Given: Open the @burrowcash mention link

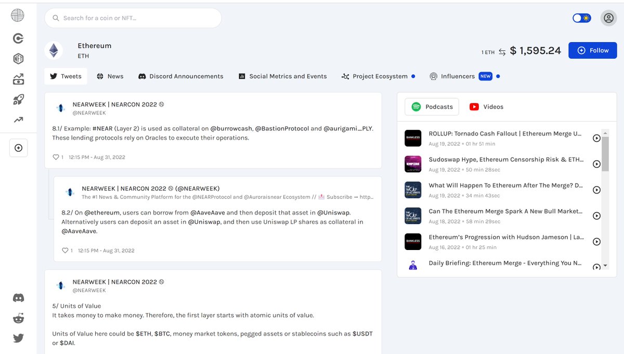Looking at the screenshot, I should point(231,128).
